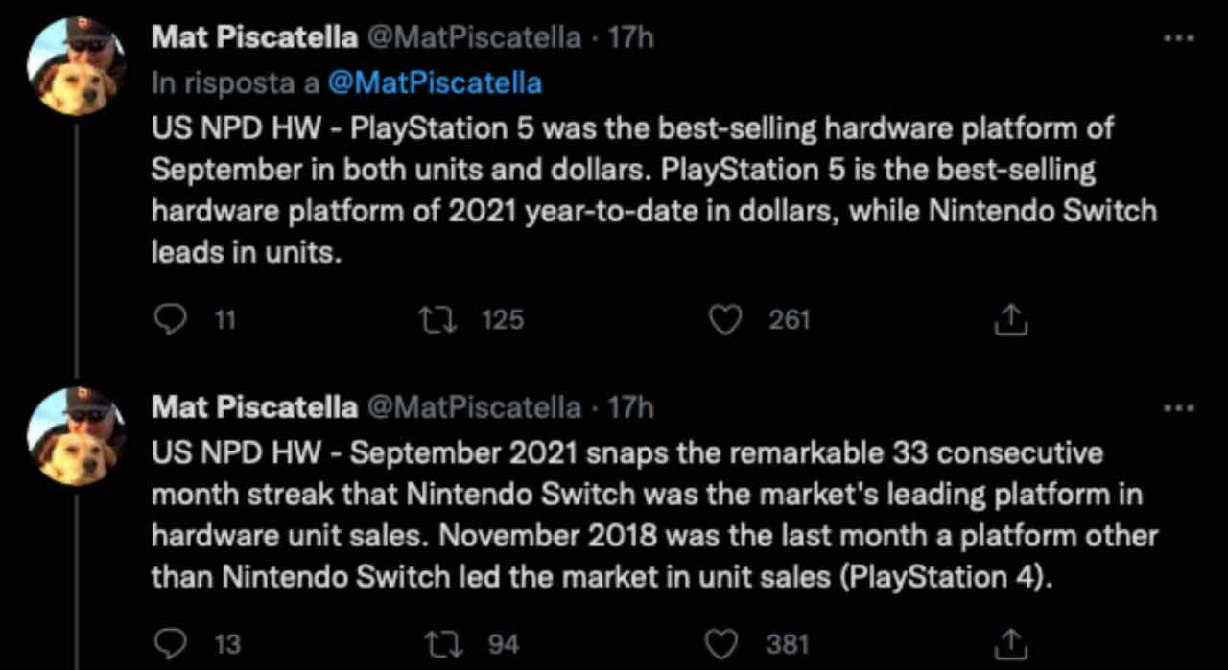This screenshot has height=670, width=1228.
Task: Open more options on the first tweet
Action: tap(1176, 38)
